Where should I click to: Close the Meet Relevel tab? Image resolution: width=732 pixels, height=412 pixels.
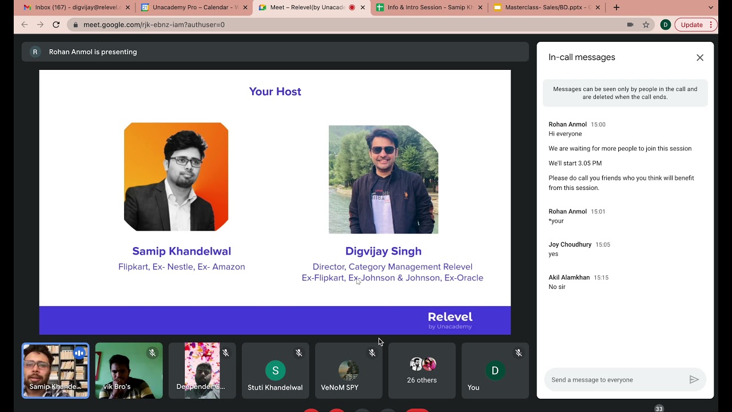(x=363, y=7)
